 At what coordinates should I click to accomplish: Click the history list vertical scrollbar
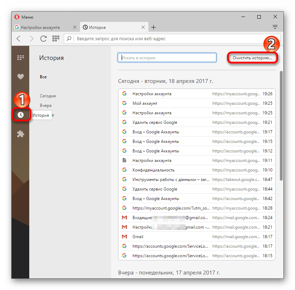pos(281,126)
